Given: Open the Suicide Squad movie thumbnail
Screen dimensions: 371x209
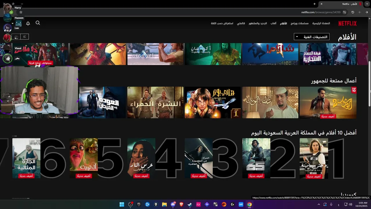Looking at the screenshot, I should click(328, 54).
